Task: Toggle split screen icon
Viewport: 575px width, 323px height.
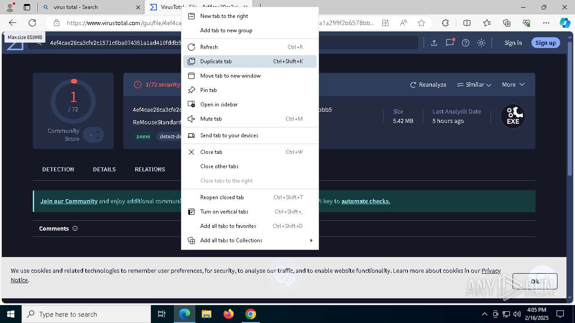Action: click(467, 23)
